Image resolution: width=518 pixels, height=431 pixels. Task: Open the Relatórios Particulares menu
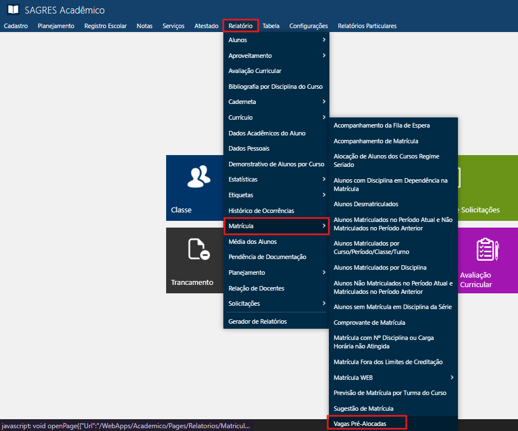(x=367, y=26)
